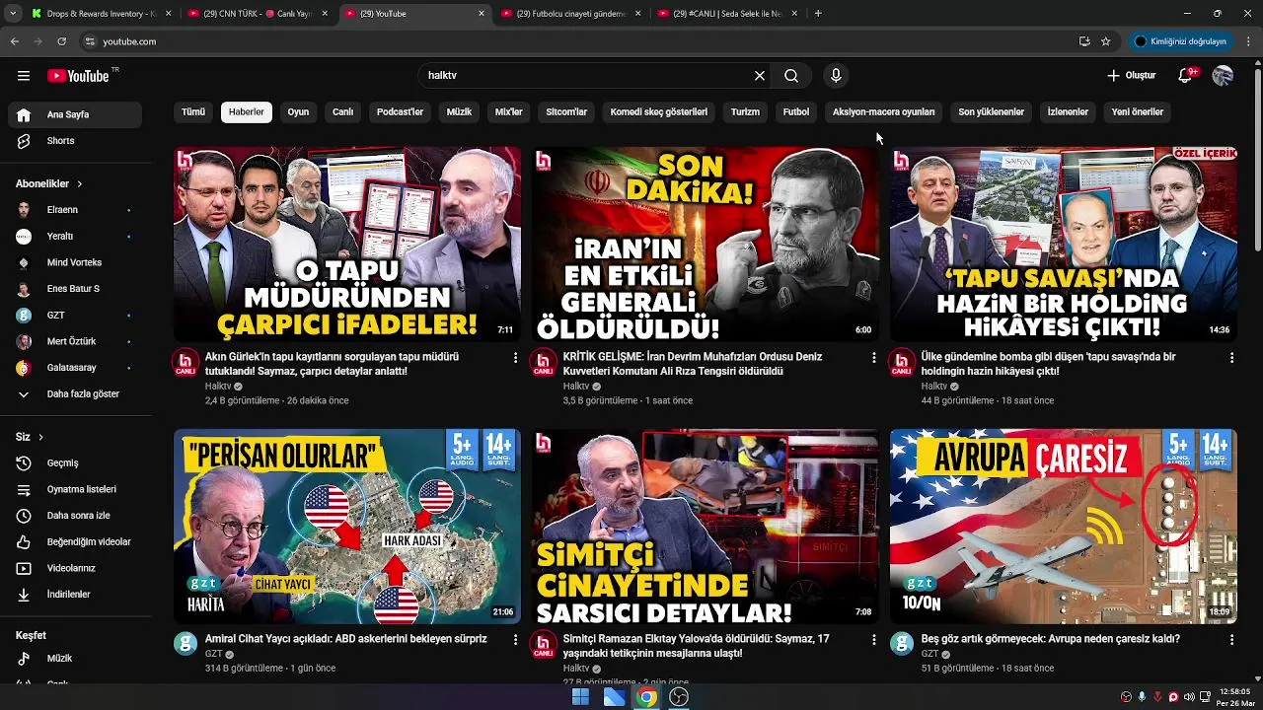1263x710 pixels.
Task: Open Yeraltı subscription channel
Action: point(75,237)
